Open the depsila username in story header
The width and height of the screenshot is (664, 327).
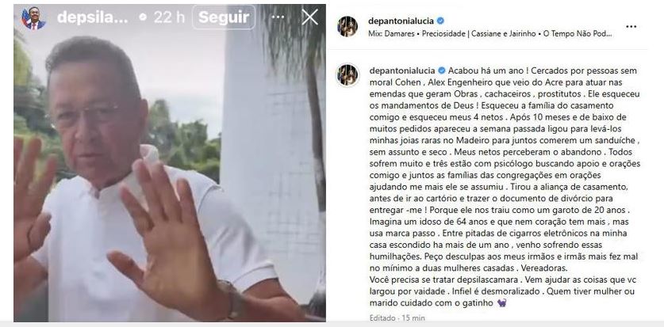click(x=92, y=17)
